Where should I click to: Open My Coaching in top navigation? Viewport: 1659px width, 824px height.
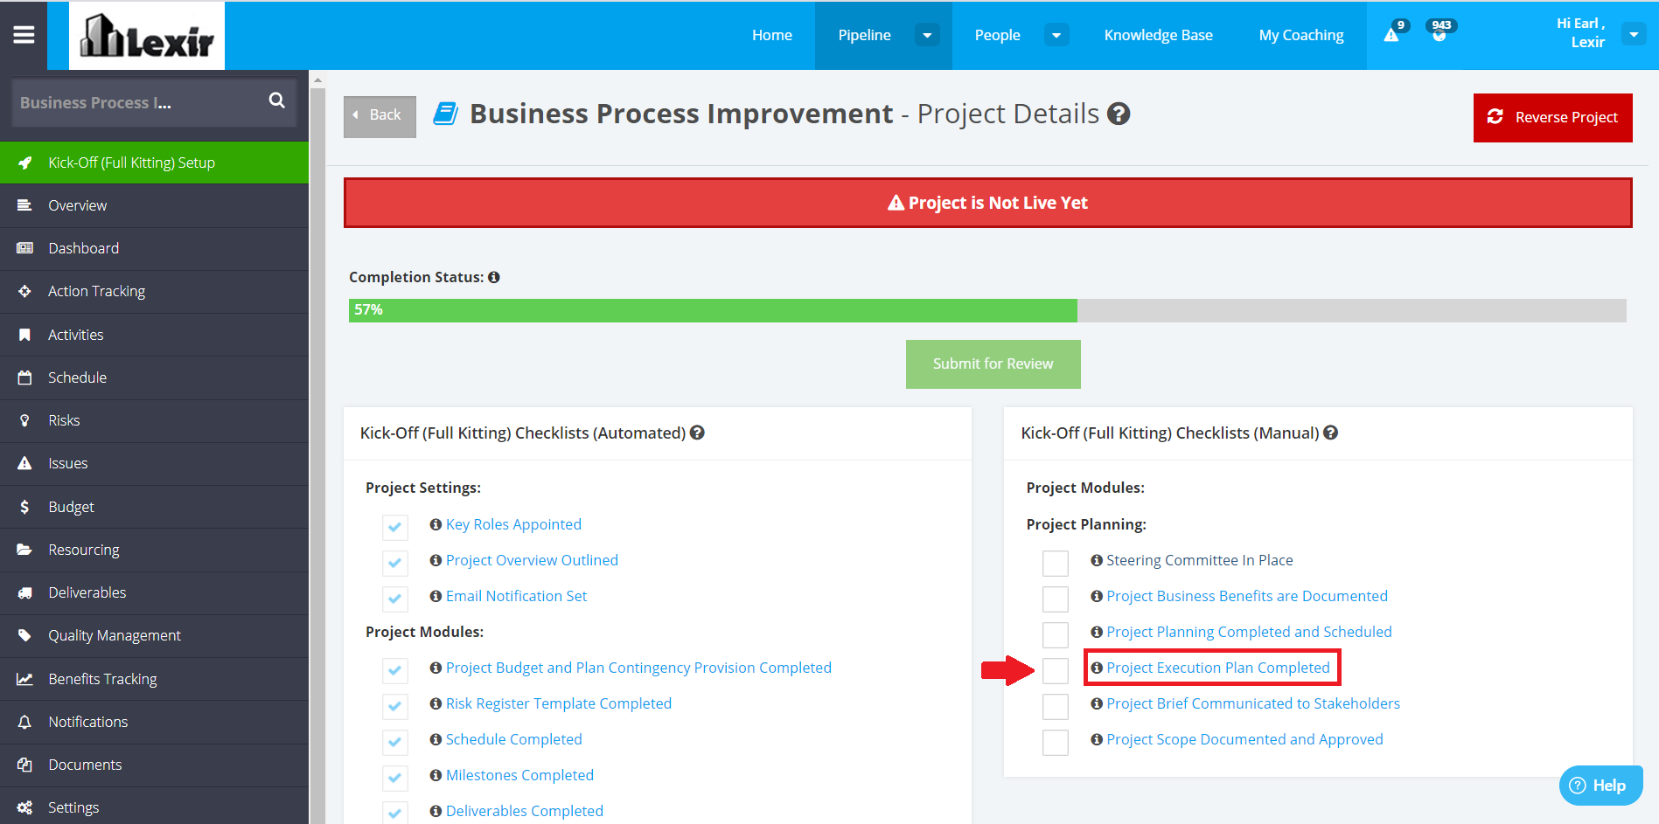click(1301, 35)
